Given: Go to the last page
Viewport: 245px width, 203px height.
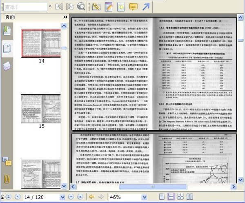Looking at the screenshot, I should [80, 197].
